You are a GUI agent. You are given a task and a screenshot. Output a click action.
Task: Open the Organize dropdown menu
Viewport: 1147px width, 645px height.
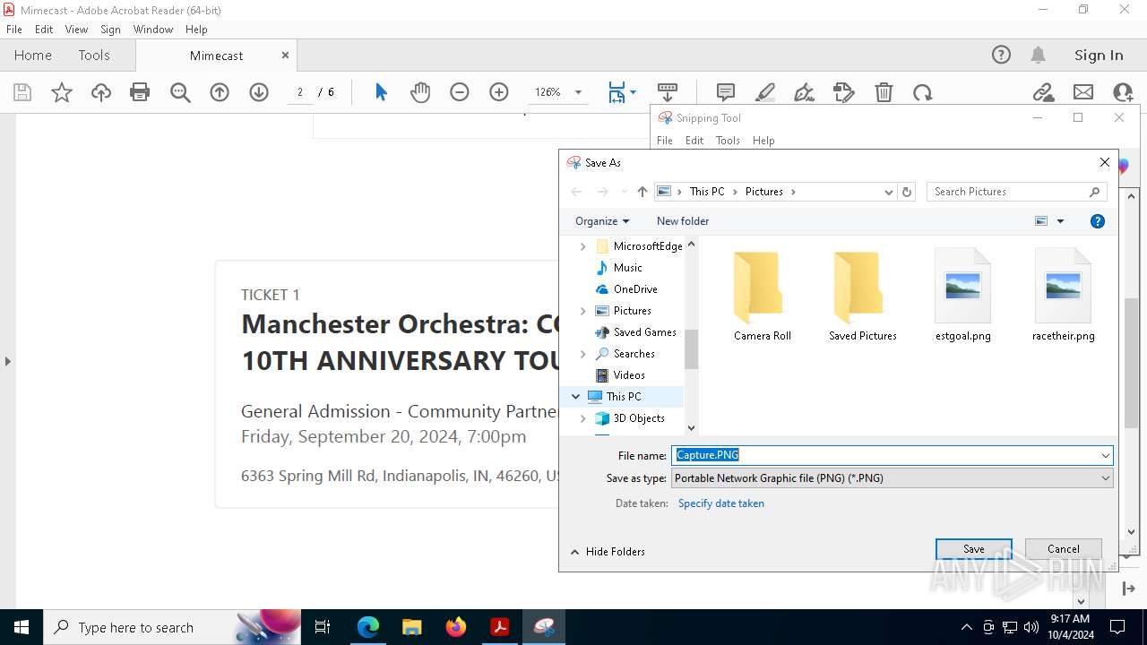(602, 221)
